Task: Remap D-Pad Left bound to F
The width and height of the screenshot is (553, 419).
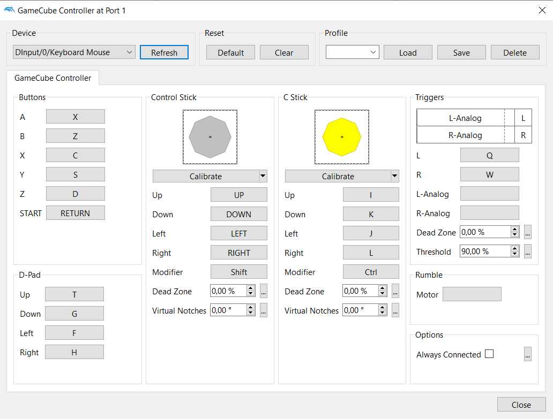Action: (74, 333)
